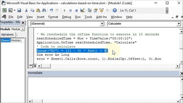Open the Debug menu
The height and width of the screenshot is (103, 183).
(67, 17)
